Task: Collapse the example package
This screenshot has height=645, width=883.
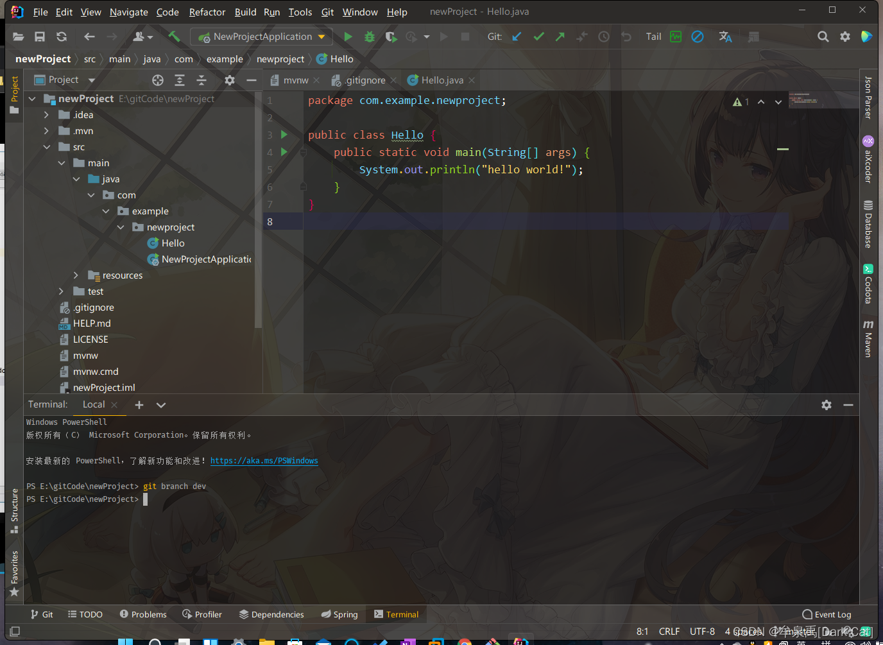Action: (106, 211)
